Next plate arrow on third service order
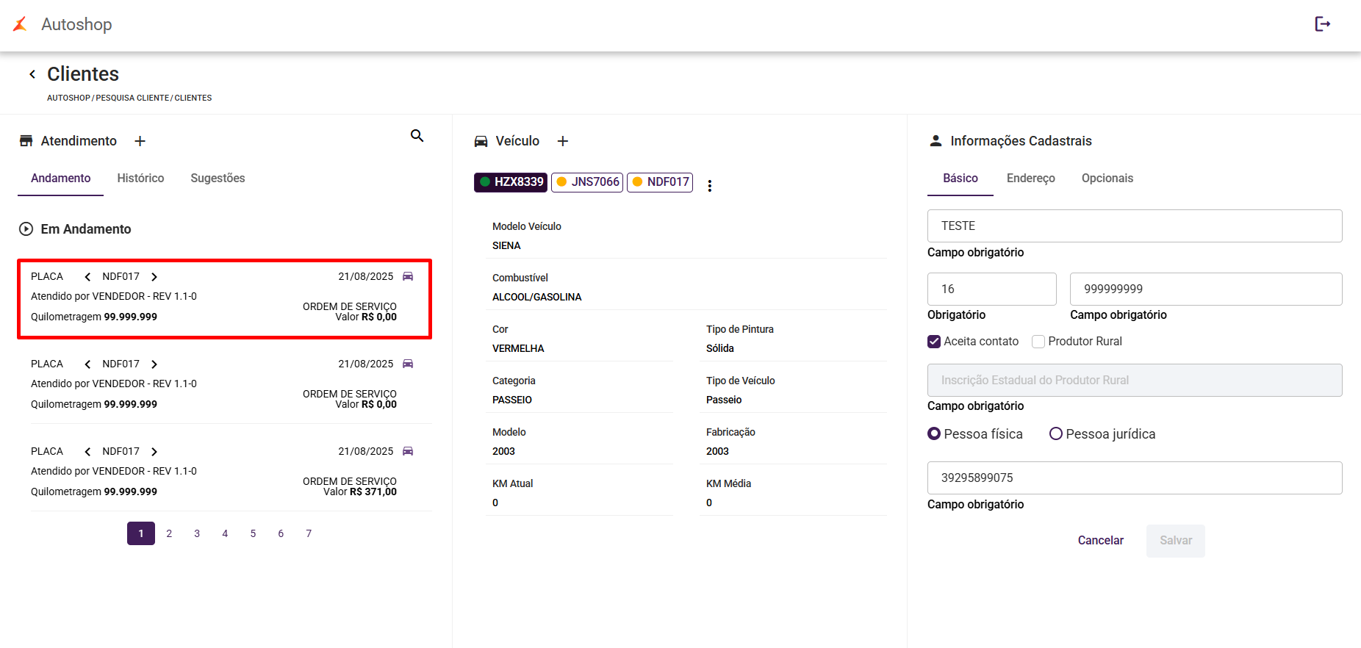This screenshot has width=1361, height=648. click(154, 452)
